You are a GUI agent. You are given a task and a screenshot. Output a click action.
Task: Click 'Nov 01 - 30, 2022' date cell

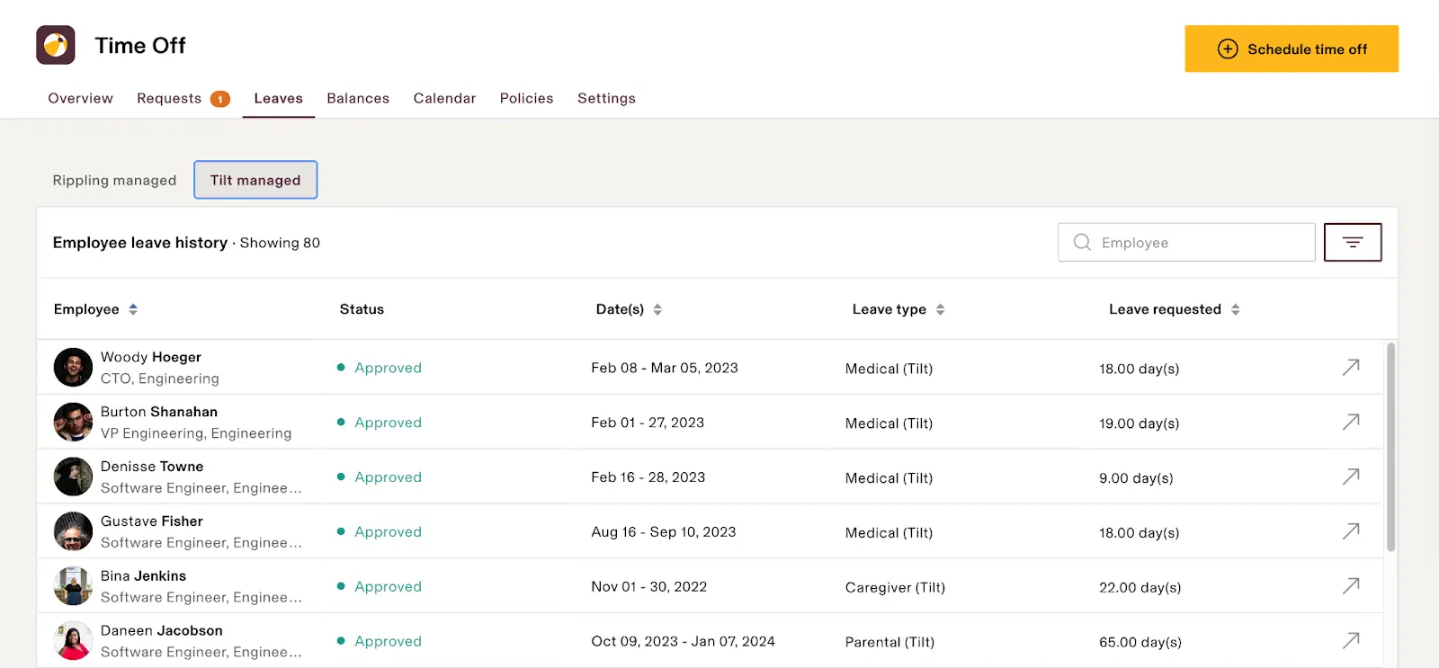click(649, 587)
